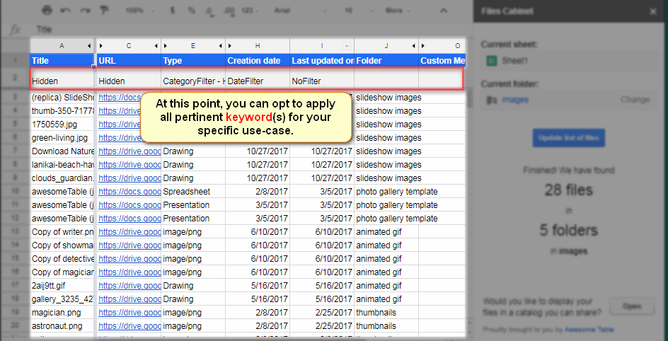The height and width of the screenshot is (341, 668).
Task: Collapse the toolbar with the up chevron
Action: click(x=443, y=11)
